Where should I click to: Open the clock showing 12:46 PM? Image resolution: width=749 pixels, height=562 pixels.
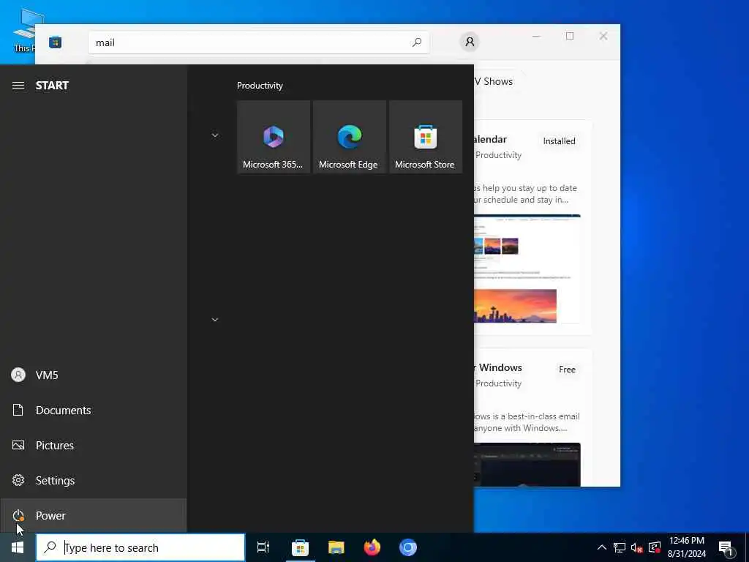tap(686, 547)
